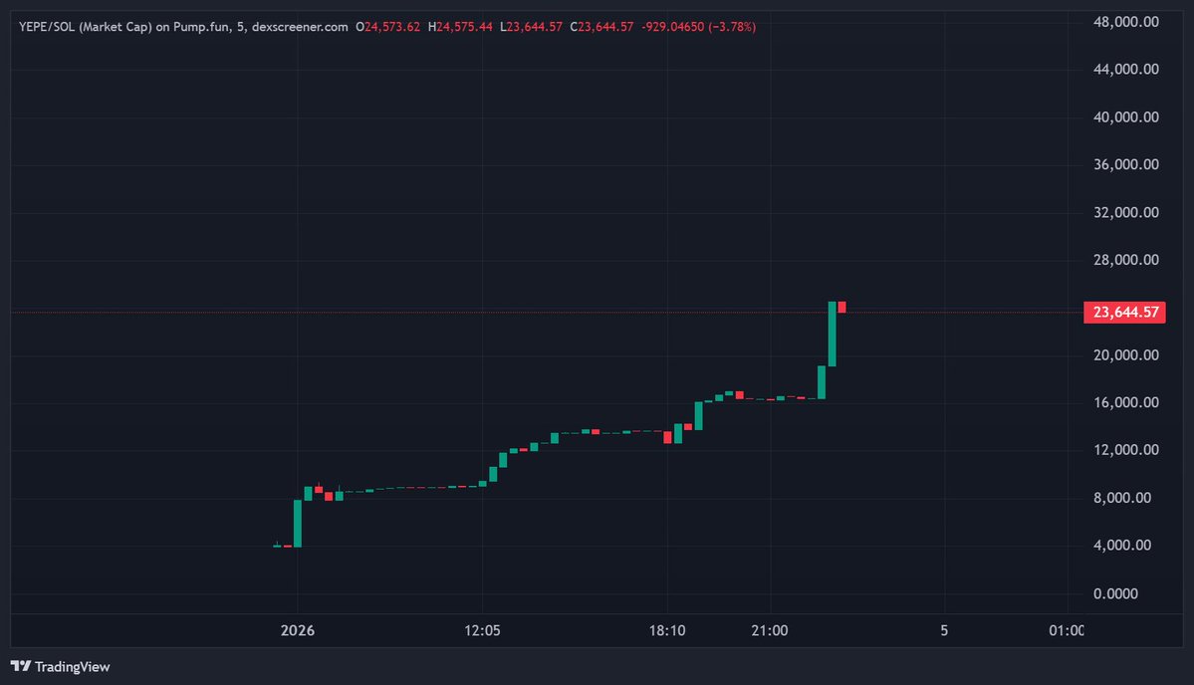Click the open value O24,573.62
The image size is (1194, 685).
[387, 27]
